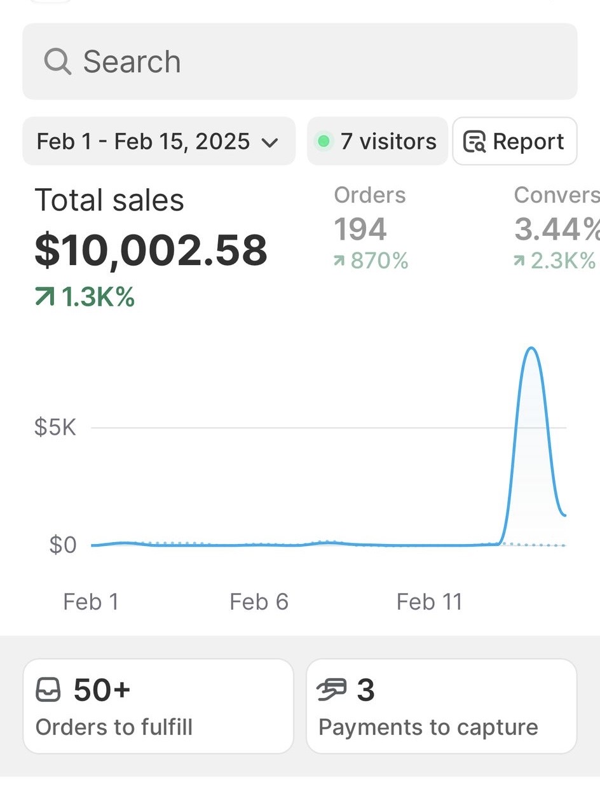The height and width of the screenshot is (785, 600).
Task: Open the 50+ Orders to fulfill card
Action: [x=158, y=706]
